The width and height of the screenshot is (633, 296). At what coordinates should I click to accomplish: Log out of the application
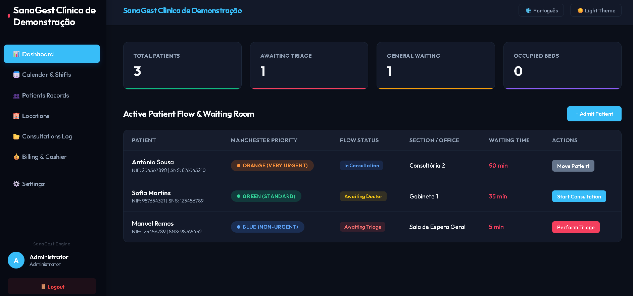52,286
